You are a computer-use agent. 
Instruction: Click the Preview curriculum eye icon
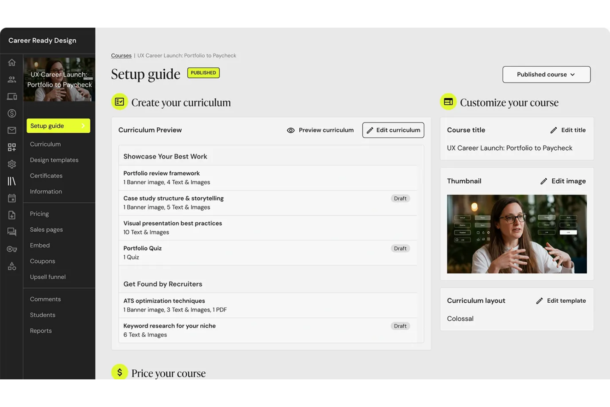click(x=291, y=130)
